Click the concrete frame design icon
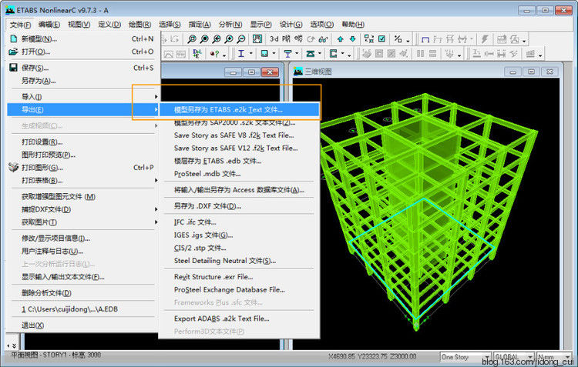 tap(264, 54)
